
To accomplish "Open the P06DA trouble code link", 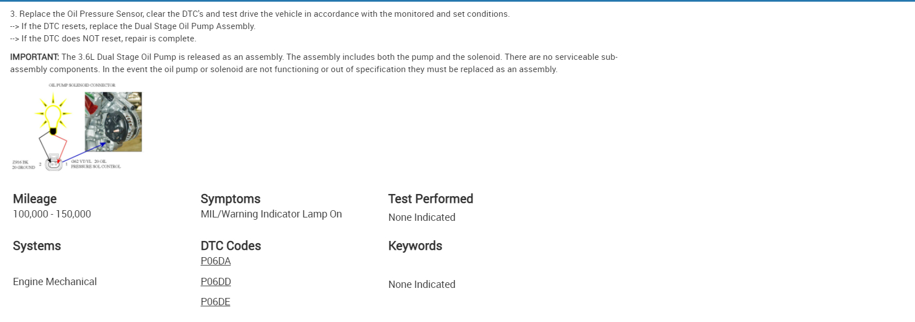I will 215,261.
